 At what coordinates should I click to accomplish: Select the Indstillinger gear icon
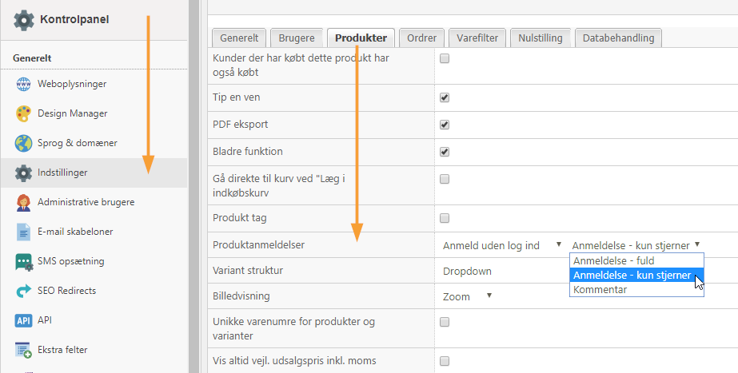(x=23, y=173)
